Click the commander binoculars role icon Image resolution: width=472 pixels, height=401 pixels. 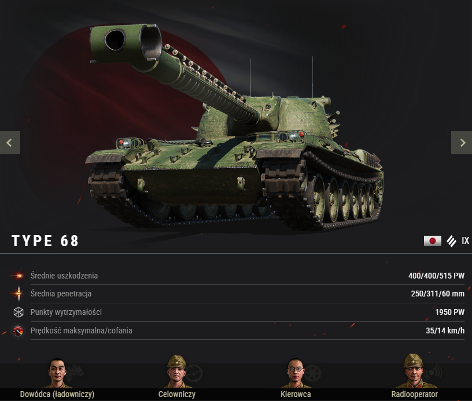coord(74,371)
